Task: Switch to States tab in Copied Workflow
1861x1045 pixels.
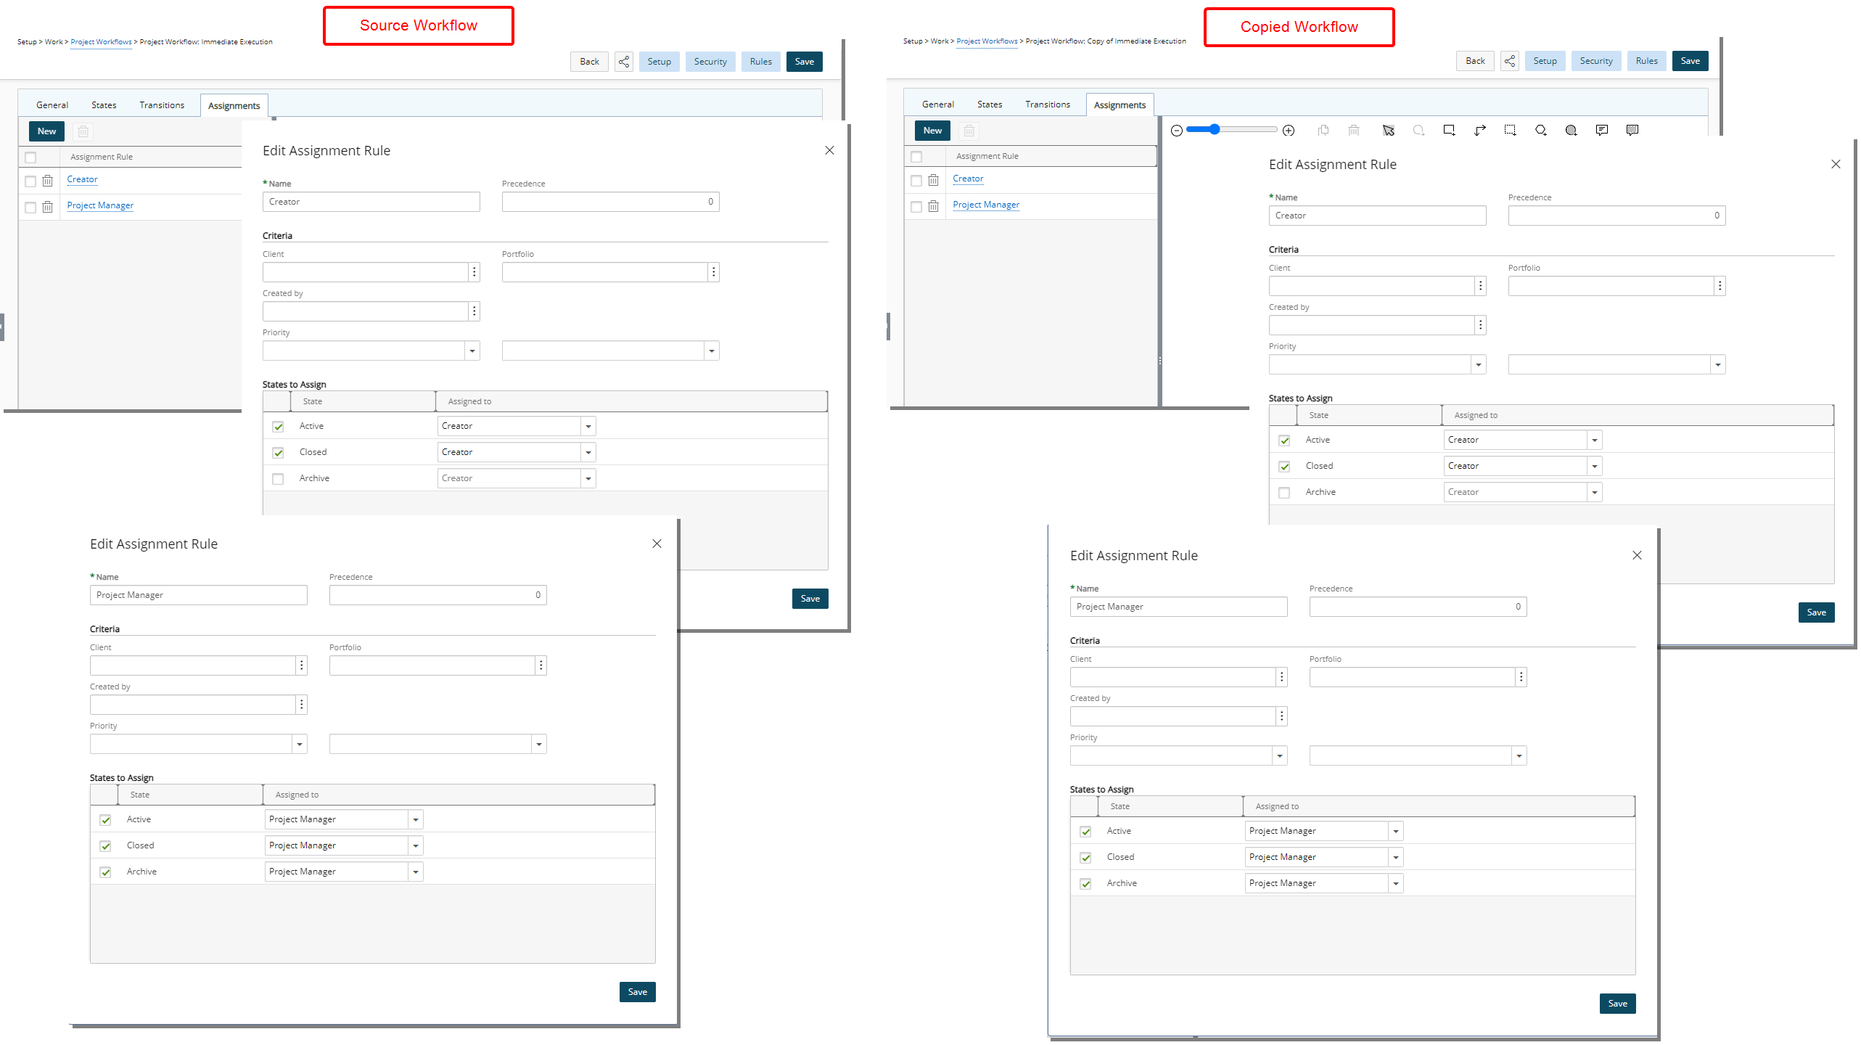Action: 990,104
